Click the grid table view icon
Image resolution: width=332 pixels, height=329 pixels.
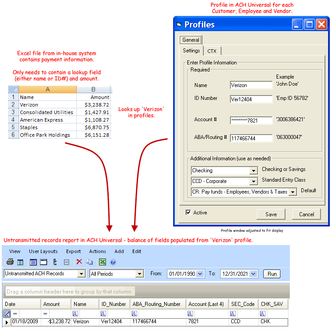click(x=20, y=262)
